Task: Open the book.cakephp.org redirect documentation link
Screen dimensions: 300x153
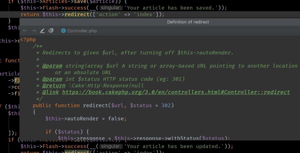Action: tap(176, 92)
